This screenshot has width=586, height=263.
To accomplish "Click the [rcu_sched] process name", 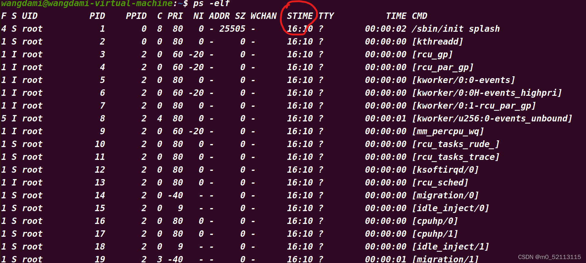I will coord(440,182).
